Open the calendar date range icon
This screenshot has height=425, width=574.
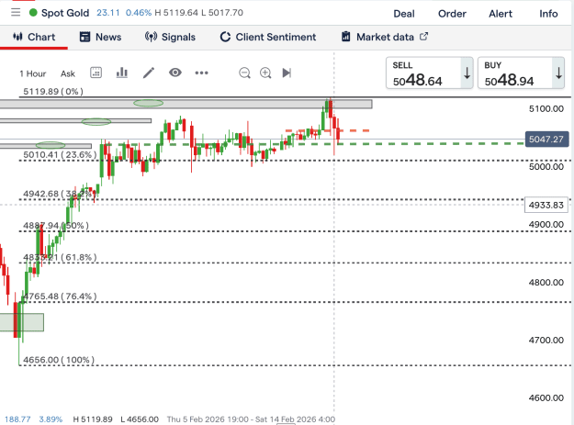click(96, 73)
